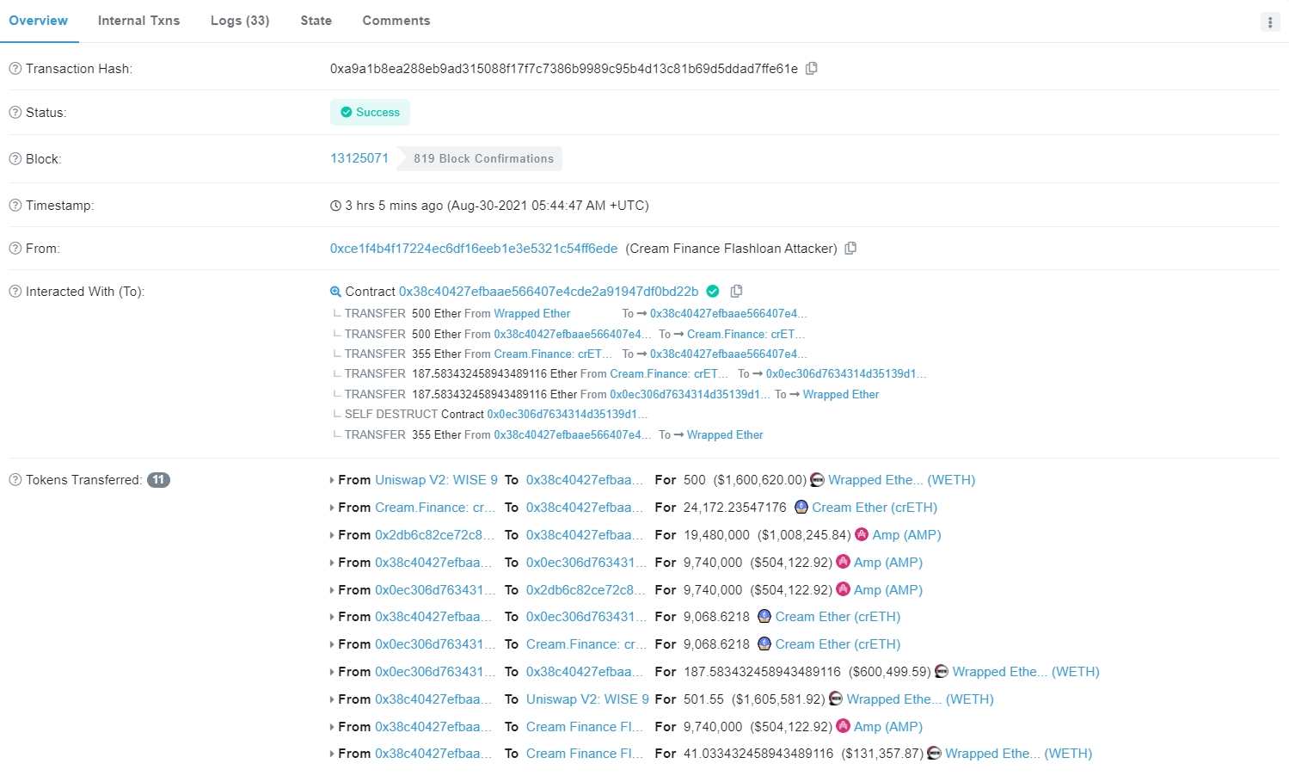1289x782 pixels.
Task: Click WETH icon on the 501.55 row
Action: click(836, 699)
